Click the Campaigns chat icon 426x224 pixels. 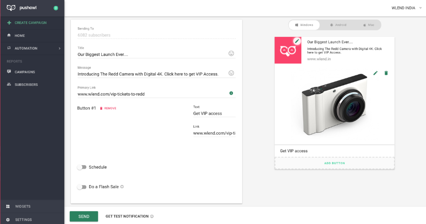9,71
